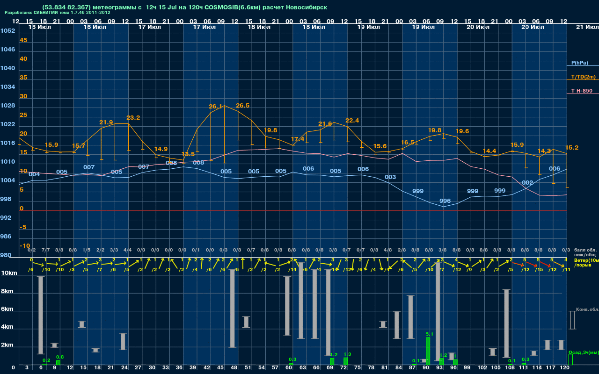Click the 'Ветер(10м) /порыв' legend label
Viewport: 599px width, 374px height.
point(586,262)
